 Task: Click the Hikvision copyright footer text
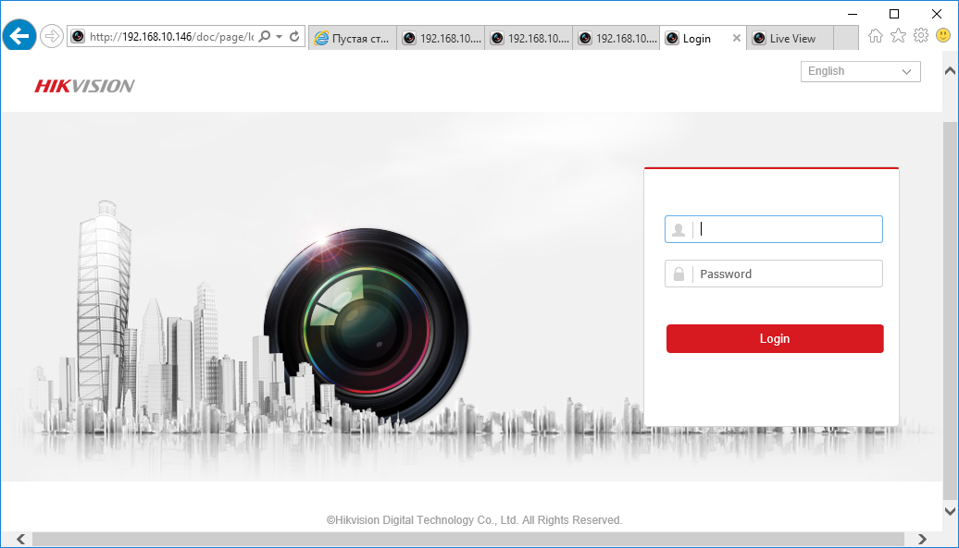pyautogui.click(x=474, y=520)
